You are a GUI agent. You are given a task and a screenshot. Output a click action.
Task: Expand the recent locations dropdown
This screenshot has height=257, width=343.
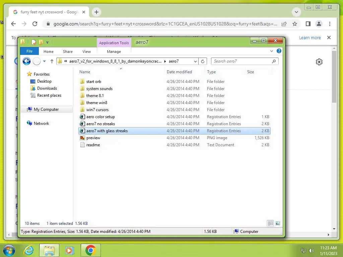pos(45,61)
